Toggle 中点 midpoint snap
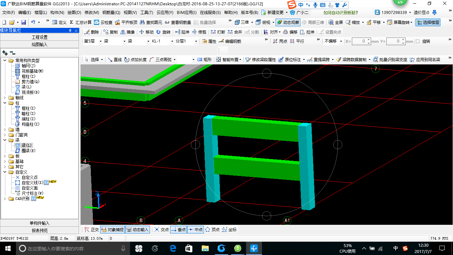The height and width of the screenshot is (255, 453). click(x=196, y=230)
